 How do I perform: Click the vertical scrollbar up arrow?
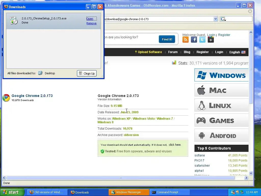point(251,32)
